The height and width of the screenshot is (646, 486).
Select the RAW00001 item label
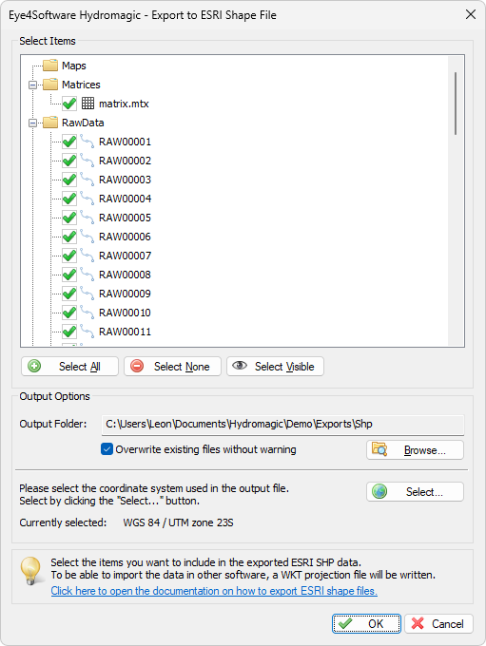pyautogui.click(x=125, y=142)
